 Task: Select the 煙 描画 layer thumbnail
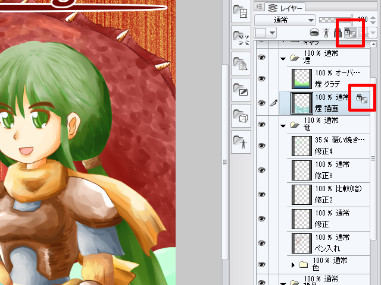tap(302, 103)
